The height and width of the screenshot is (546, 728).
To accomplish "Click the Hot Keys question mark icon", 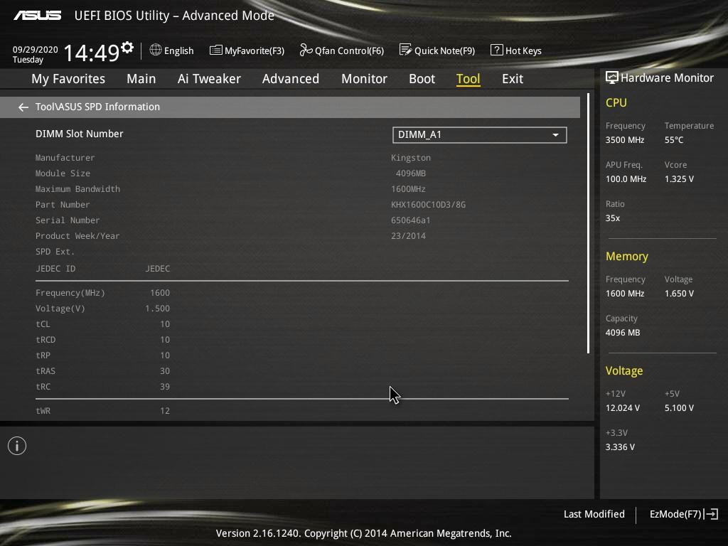I will pos(496,50).
